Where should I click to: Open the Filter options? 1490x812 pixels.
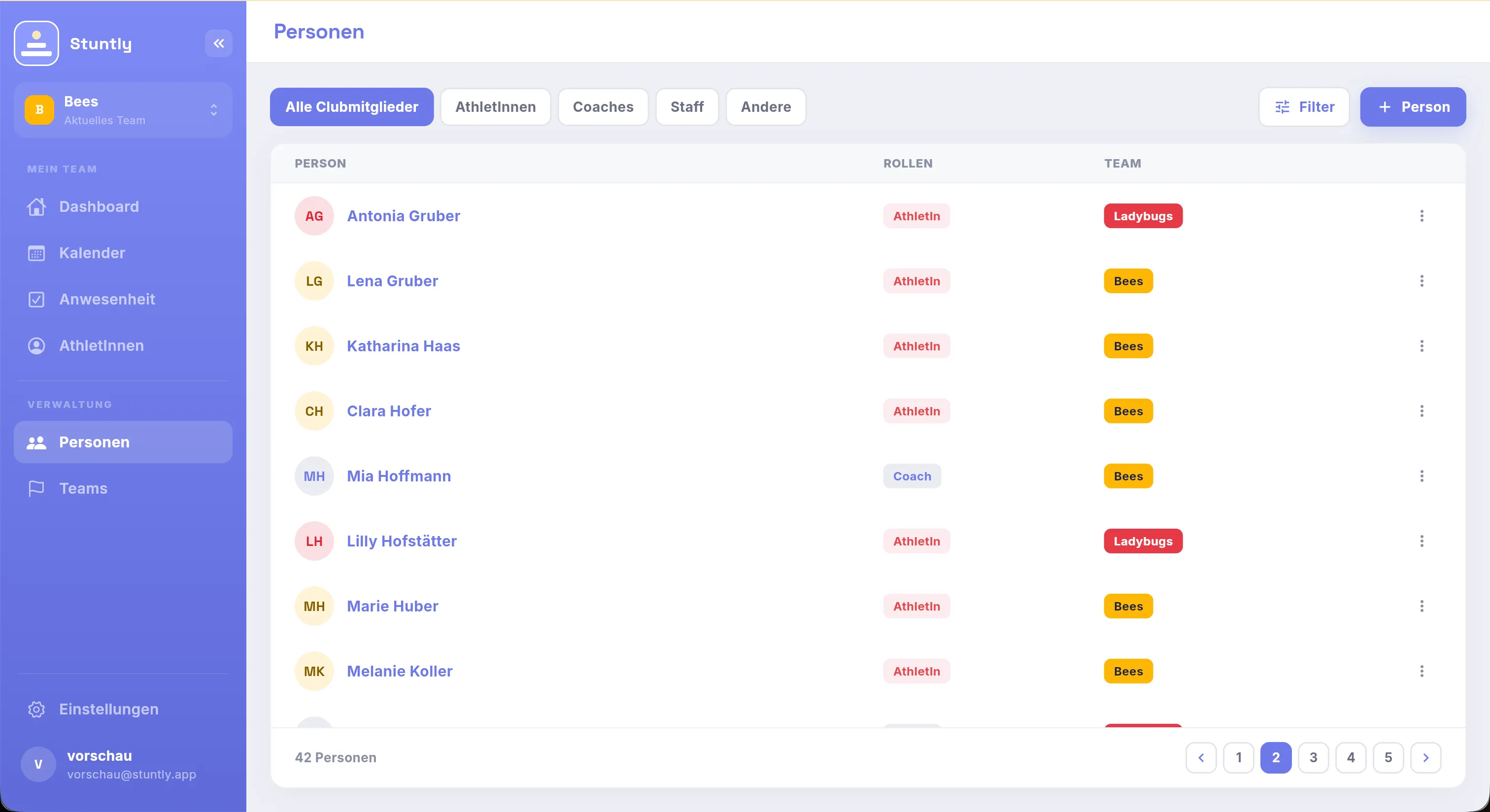coord(1304,107)
